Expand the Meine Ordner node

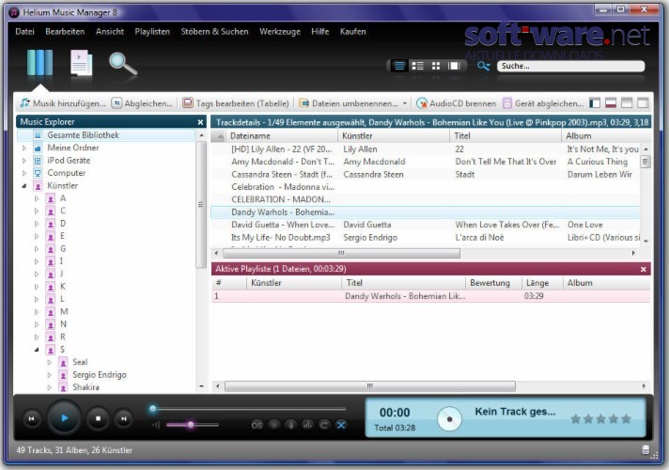[x=24, y=149]
